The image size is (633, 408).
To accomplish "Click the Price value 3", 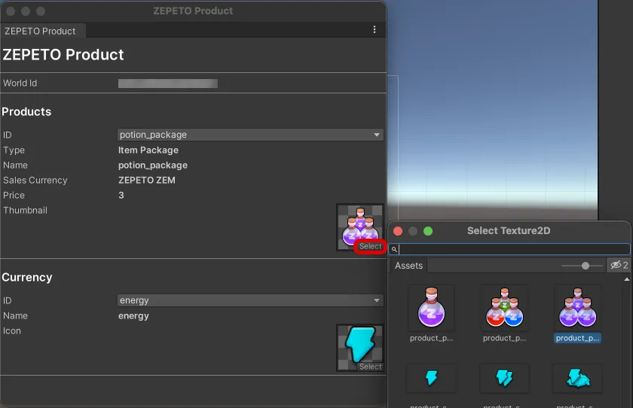I will pos(121,195).
